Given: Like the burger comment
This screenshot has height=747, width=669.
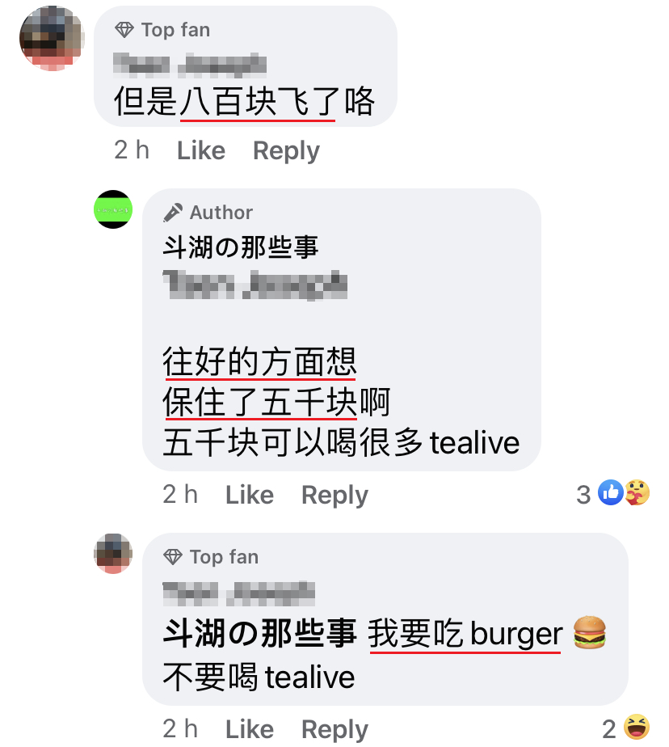Looking at the screenshot, I should point(250,729).
